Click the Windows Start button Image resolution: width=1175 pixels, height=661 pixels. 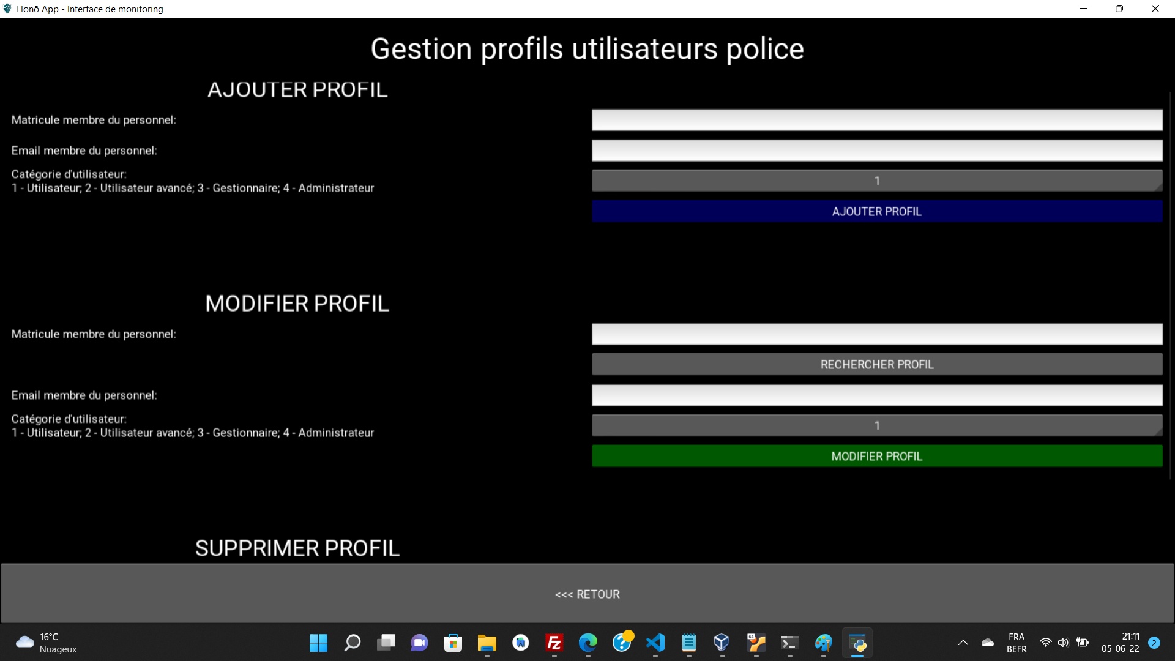(318, 643)
